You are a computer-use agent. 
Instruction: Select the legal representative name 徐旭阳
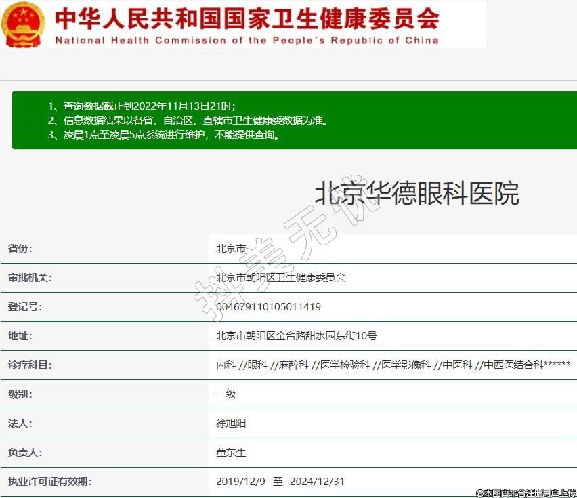231,423
